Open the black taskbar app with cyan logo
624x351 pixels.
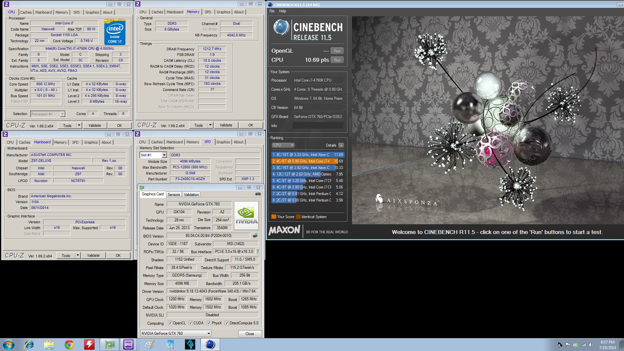pyautogui.click(x=190, y=344)
